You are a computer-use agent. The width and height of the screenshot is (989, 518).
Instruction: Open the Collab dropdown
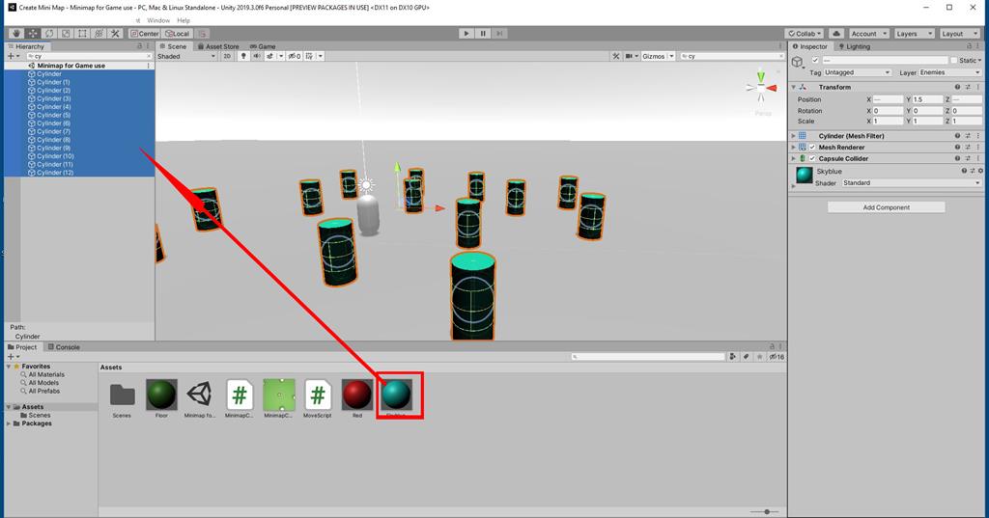pos(805,34)
